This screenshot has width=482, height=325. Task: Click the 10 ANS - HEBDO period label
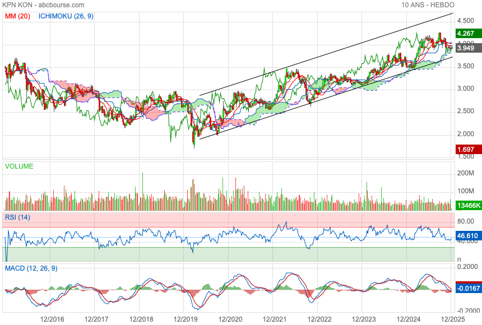coord(428,5)
